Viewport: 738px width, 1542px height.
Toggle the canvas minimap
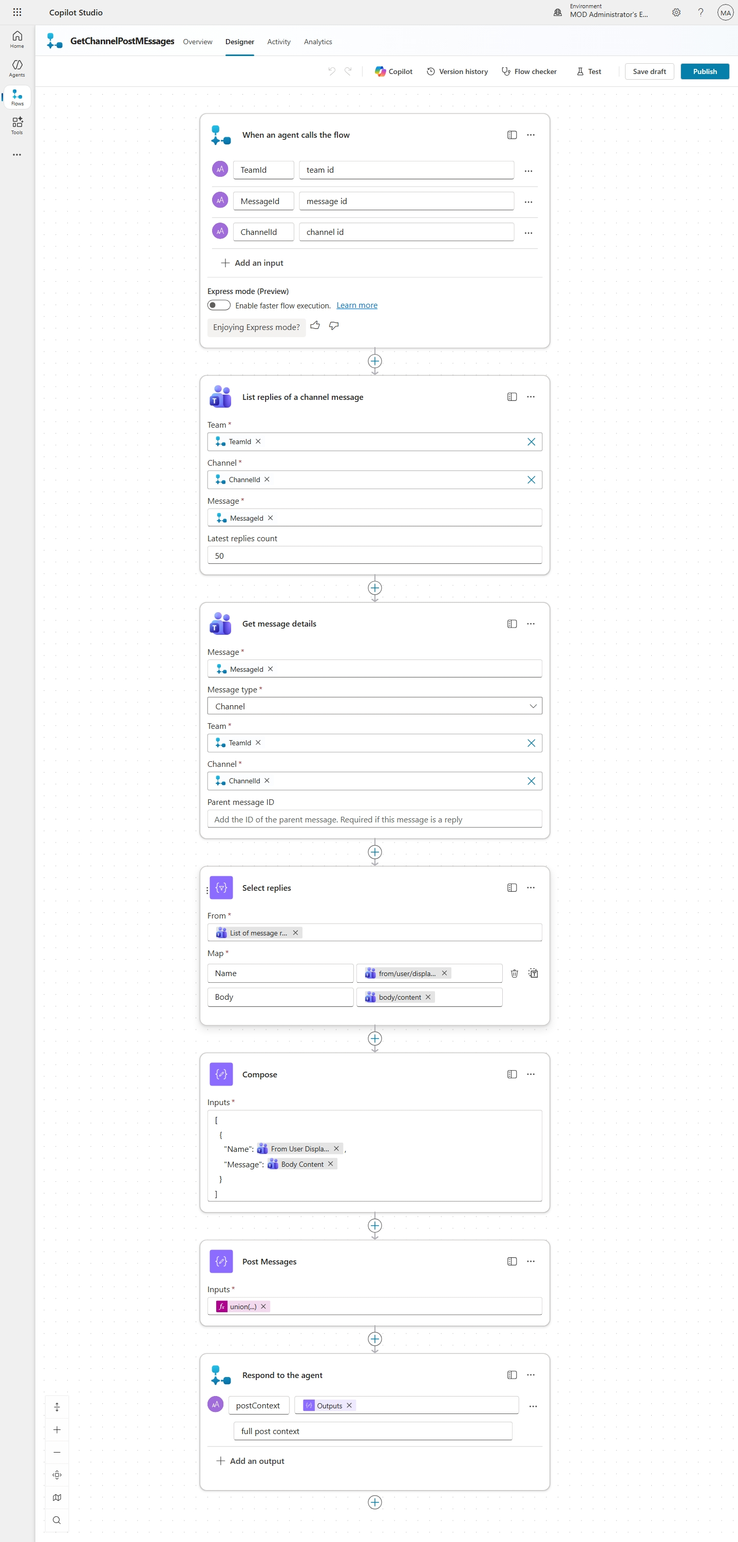pos(57,1497)
